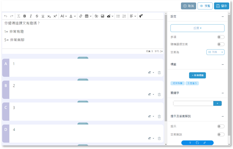This screenshot has width=233, height=149.
Task: Open the 列表 answer layout dropdown
Action: (215, 52)
